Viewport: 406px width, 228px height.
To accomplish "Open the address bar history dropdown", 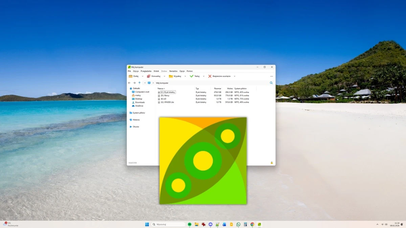I will click(145, 83).
